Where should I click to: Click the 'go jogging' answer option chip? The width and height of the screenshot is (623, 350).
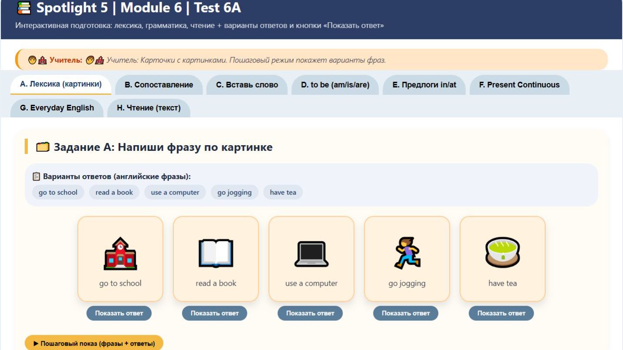pyautogui.click(x=234, y=192)
